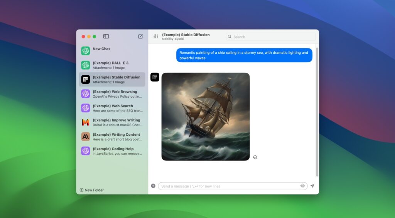Select (Example) Web Search conversation
The width and height of the screenshot is (395, 218).
point(112,108)
